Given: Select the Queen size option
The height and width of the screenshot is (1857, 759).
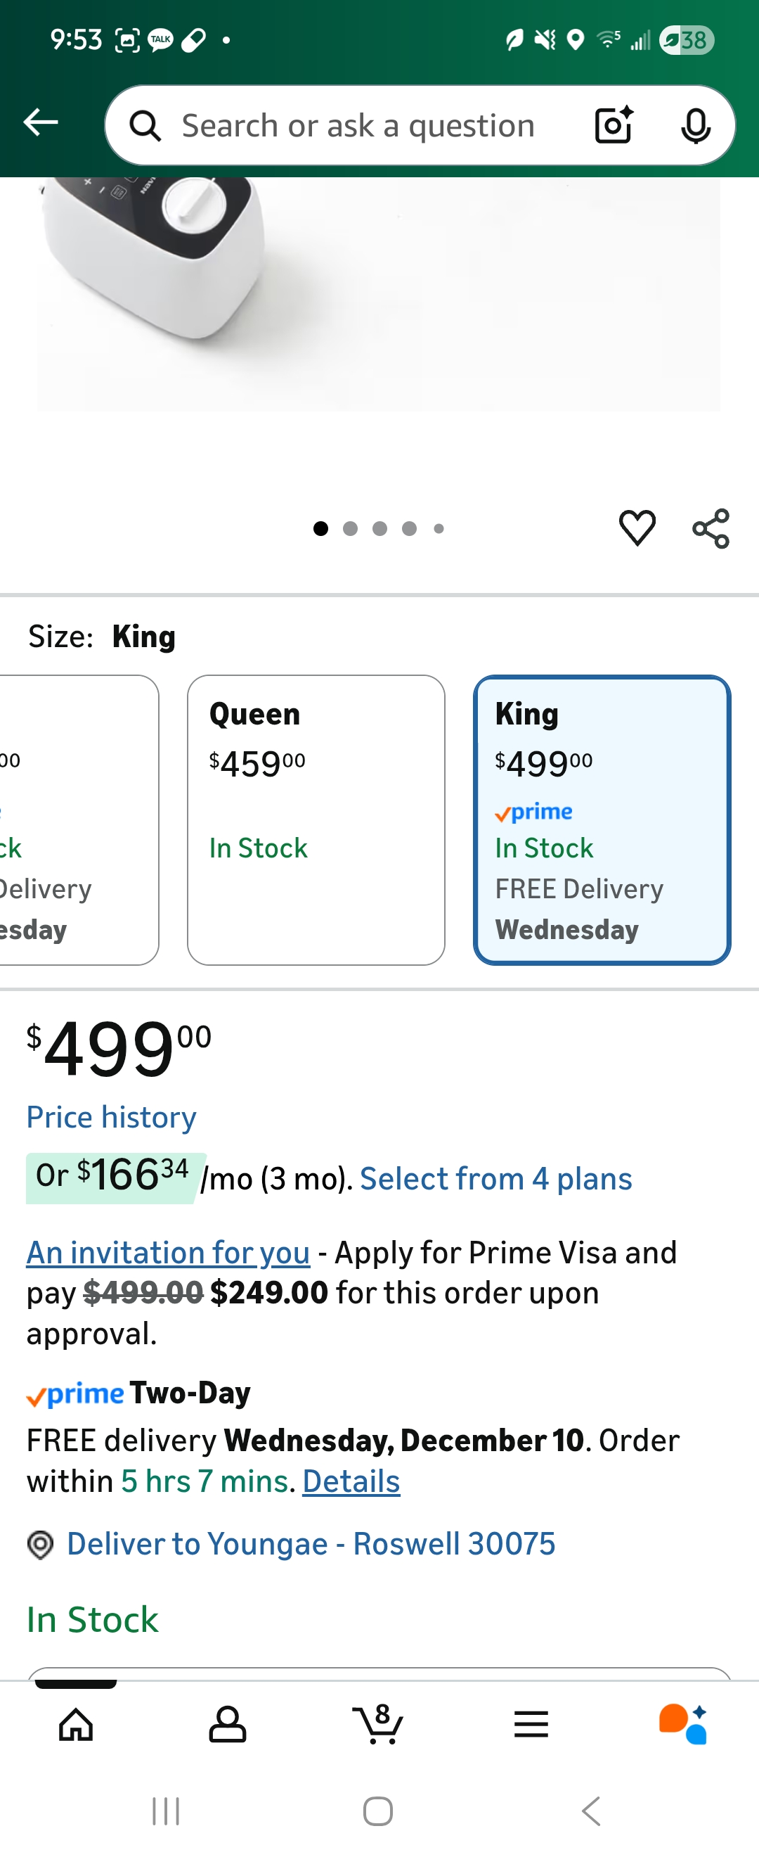Looking at the screenshot, I should (316, 819).
